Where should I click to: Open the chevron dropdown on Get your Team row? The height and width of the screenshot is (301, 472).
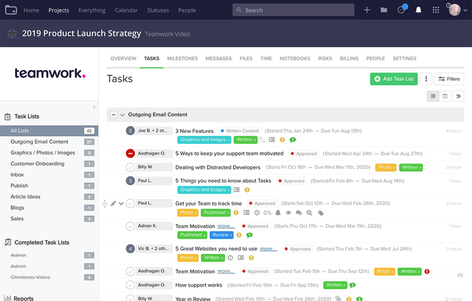121,204
